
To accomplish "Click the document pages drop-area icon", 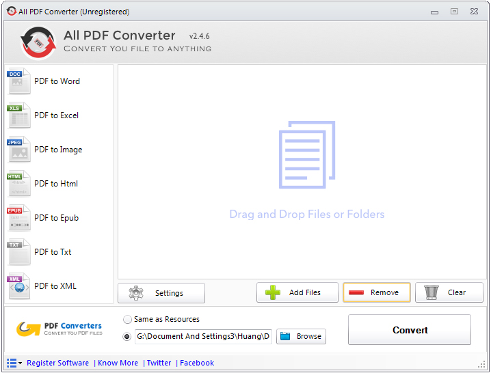I will 307,155.
